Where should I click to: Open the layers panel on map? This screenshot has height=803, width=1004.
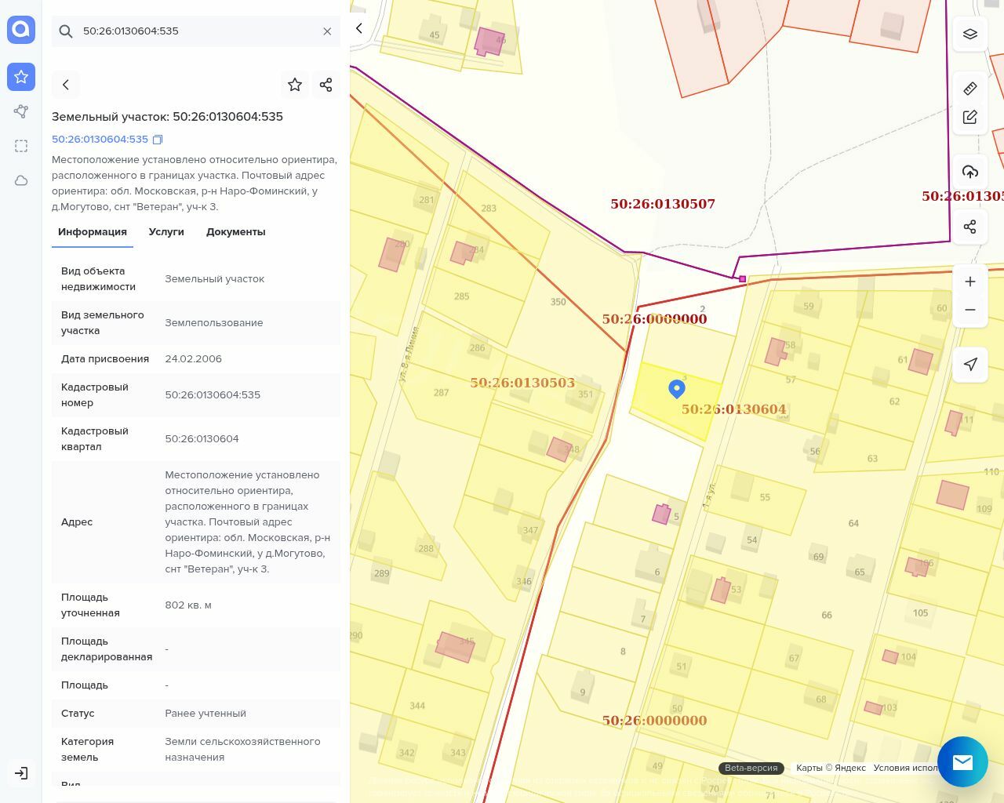(x=970, y=35)
